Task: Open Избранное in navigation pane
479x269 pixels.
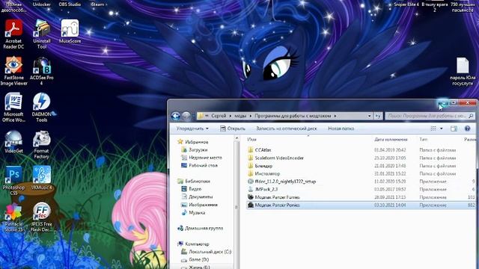Action: [196, 142]
